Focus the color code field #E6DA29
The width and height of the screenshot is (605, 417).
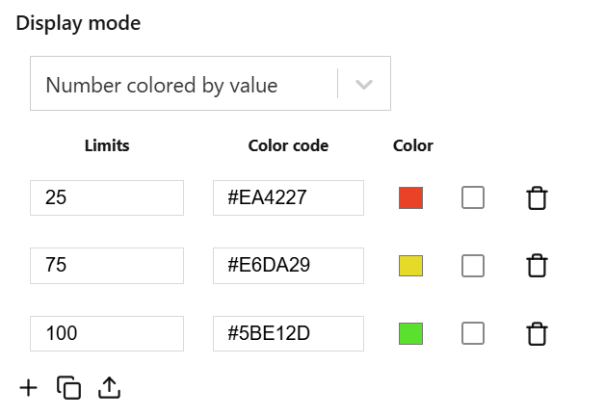pyautogui.click(x=288, y=266)
